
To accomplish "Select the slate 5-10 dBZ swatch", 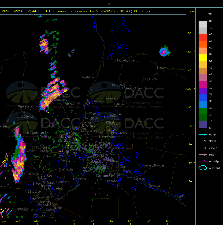I will 203,125.
